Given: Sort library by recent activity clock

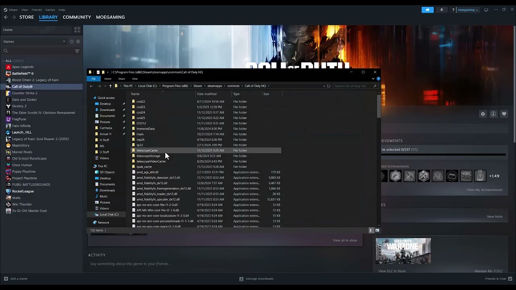Looking at the screenshot, I should [72, 41].
